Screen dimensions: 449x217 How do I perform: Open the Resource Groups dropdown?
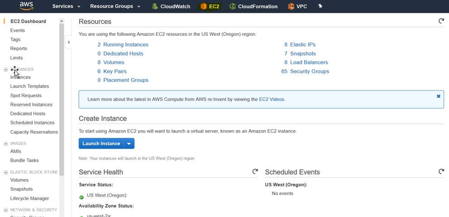pos(115,6)
